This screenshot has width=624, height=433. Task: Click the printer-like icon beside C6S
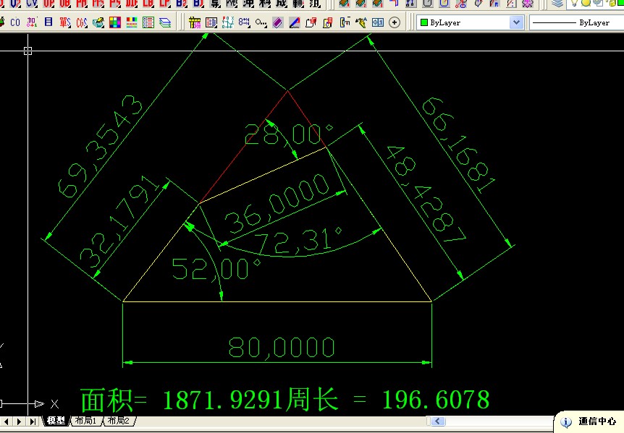tap(98, 22)
